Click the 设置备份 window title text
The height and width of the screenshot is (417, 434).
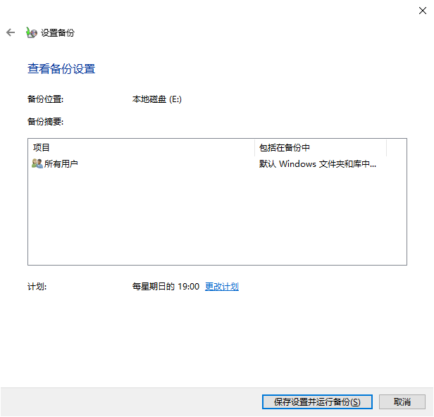click(x=58, y=32)
